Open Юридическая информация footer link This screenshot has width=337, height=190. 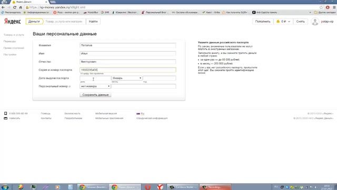coord(152,118)
